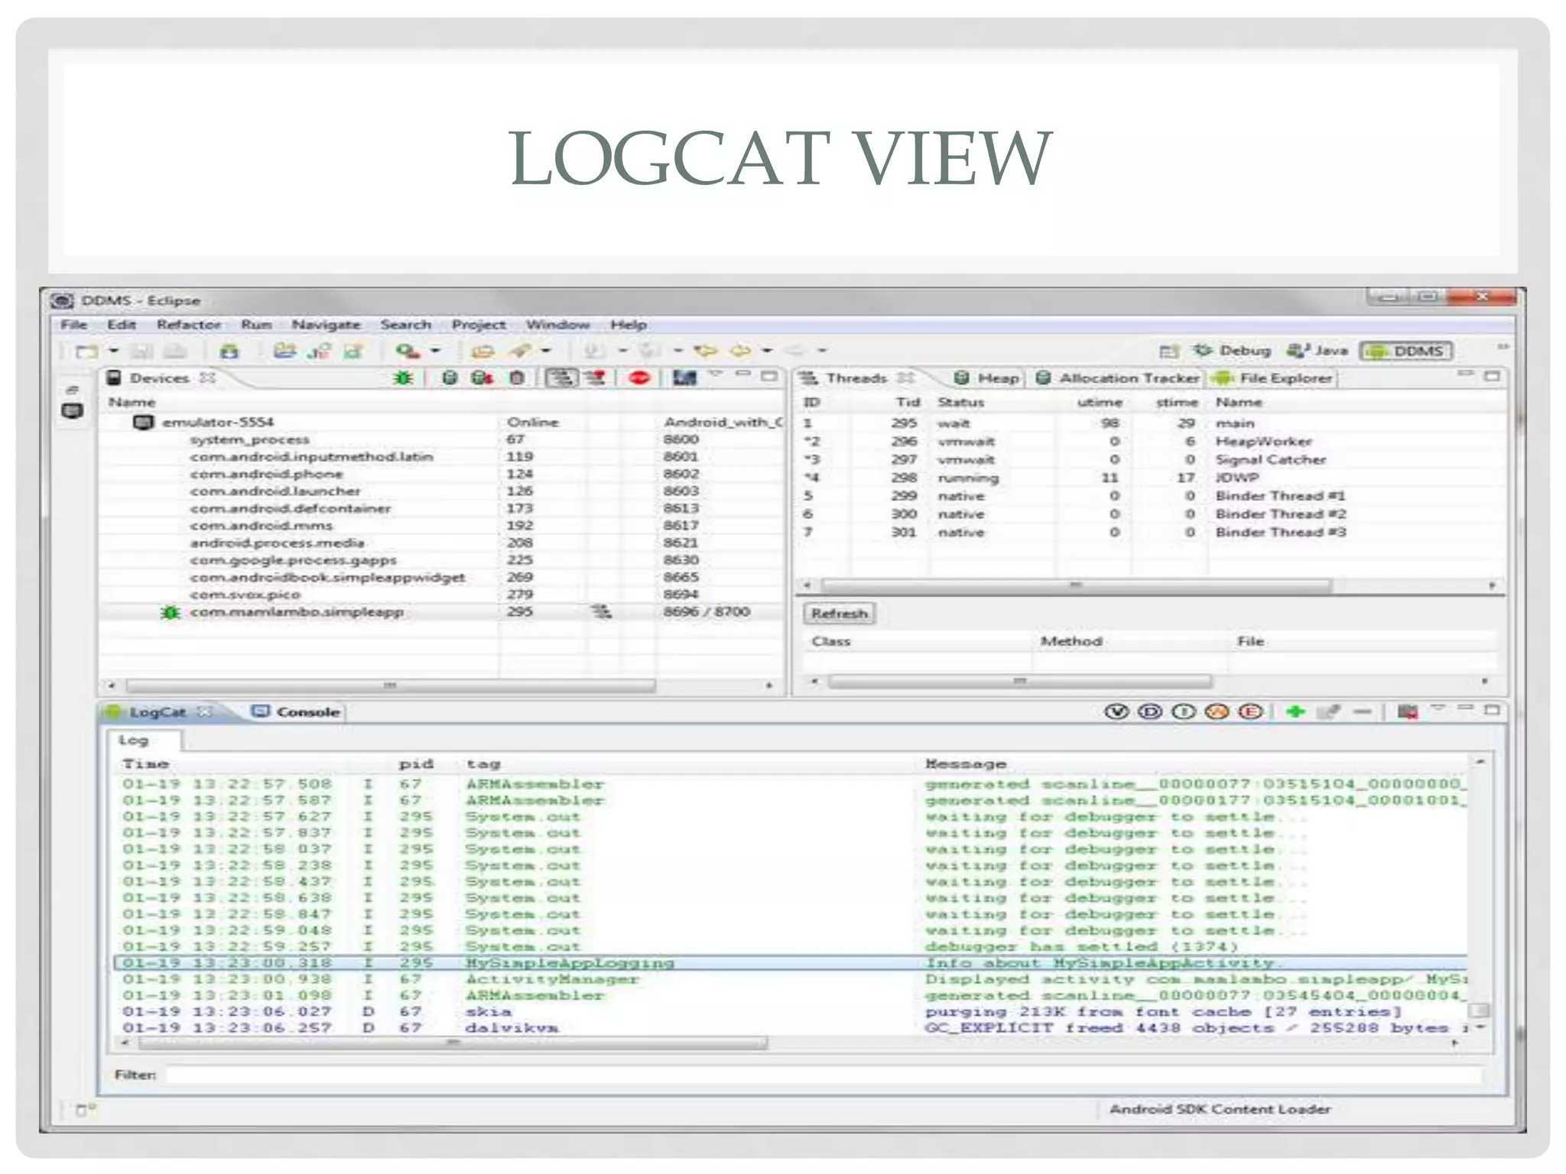This screenshot has width=1566, height=1174.
Task: Click the green debug bug icon in Devices
Action: pos(403,378)
